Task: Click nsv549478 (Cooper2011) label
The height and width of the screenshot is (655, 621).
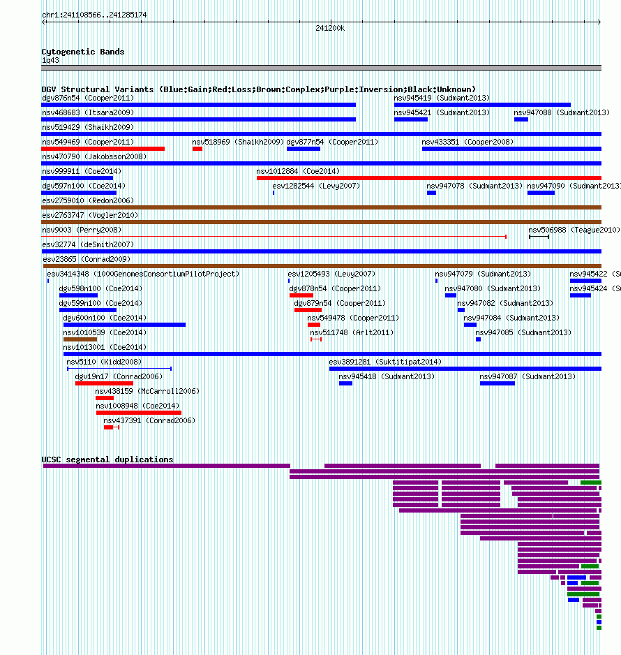Action: point(353,318)
